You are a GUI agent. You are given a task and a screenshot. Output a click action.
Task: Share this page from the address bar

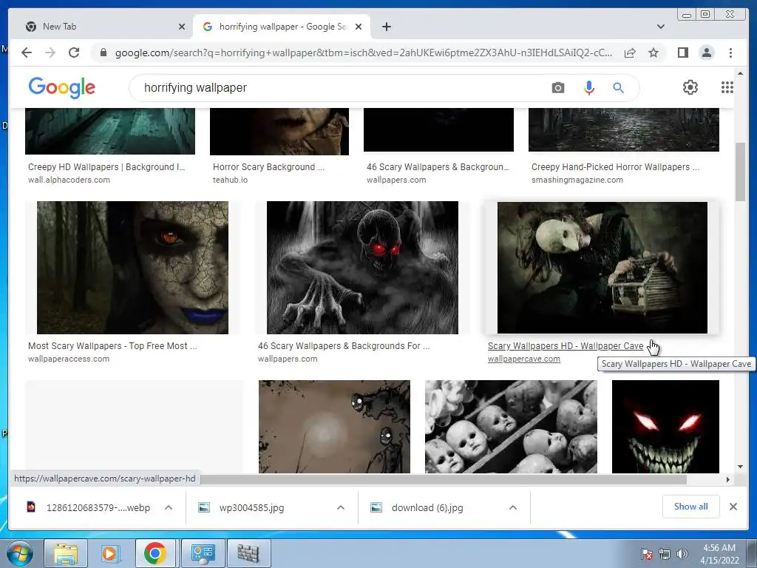(630, 53)
